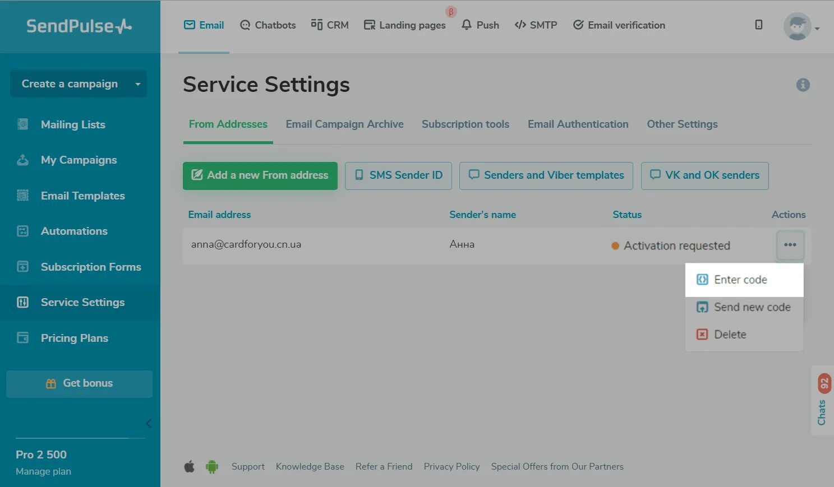Click the Activation requested status

(671, 245)
